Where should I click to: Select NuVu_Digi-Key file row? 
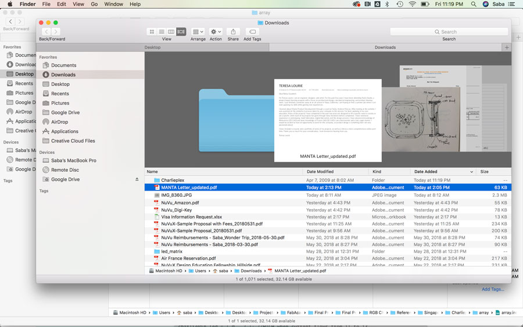328,210
